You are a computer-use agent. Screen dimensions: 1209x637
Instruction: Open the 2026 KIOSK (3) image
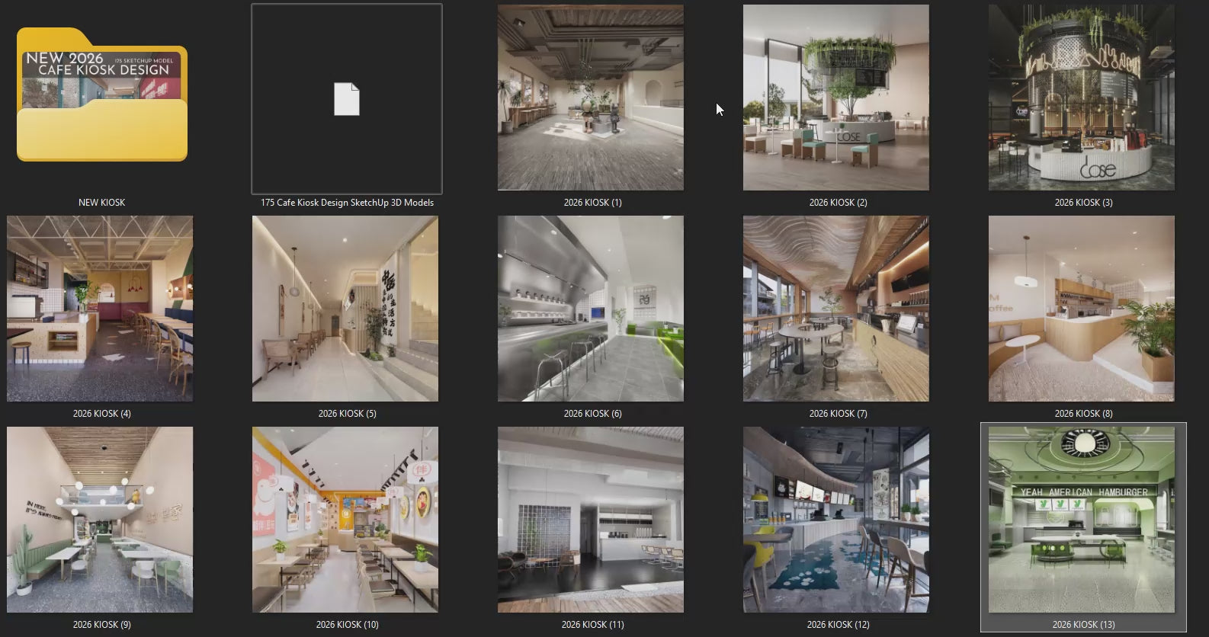(1082, 98)
